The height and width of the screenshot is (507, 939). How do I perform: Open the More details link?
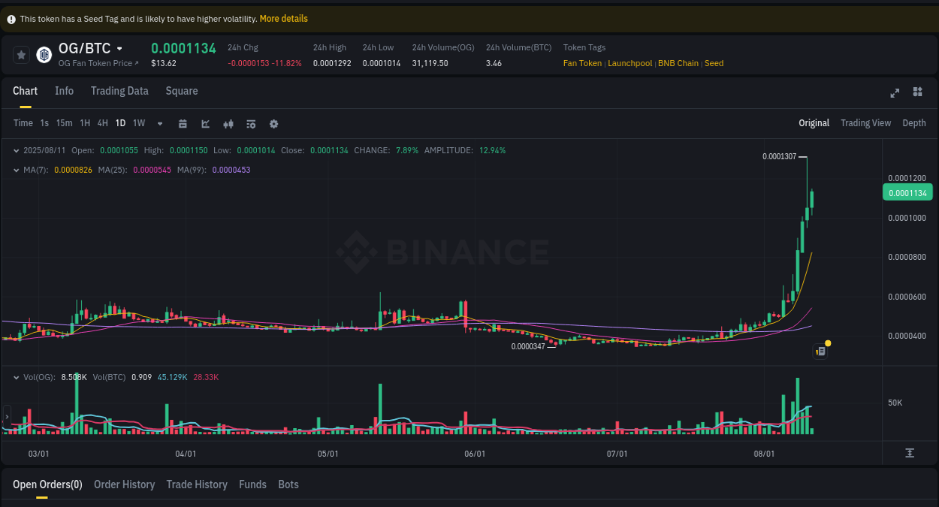(x=283, y=18)
